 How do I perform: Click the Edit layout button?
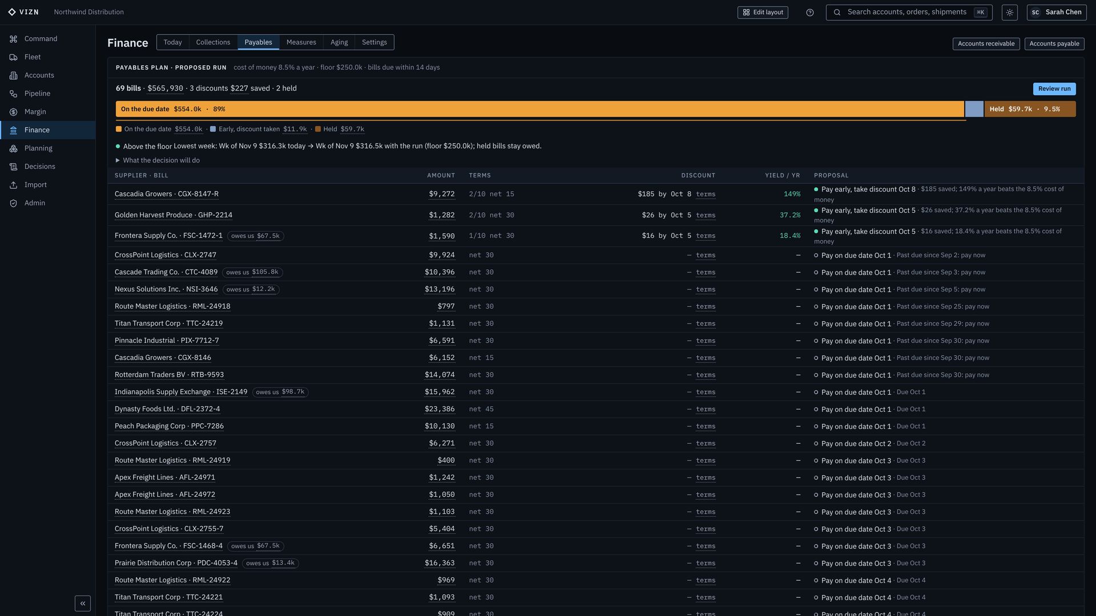click(763, 13)
